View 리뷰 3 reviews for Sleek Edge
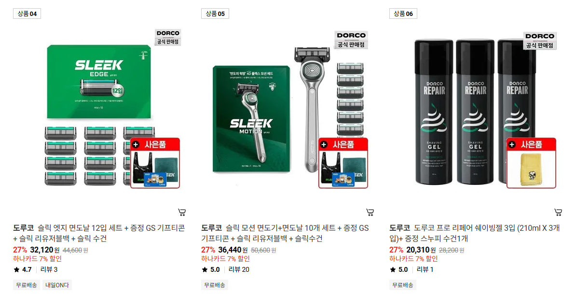Screen dimensions: 576x295 [x=49, y=269]
